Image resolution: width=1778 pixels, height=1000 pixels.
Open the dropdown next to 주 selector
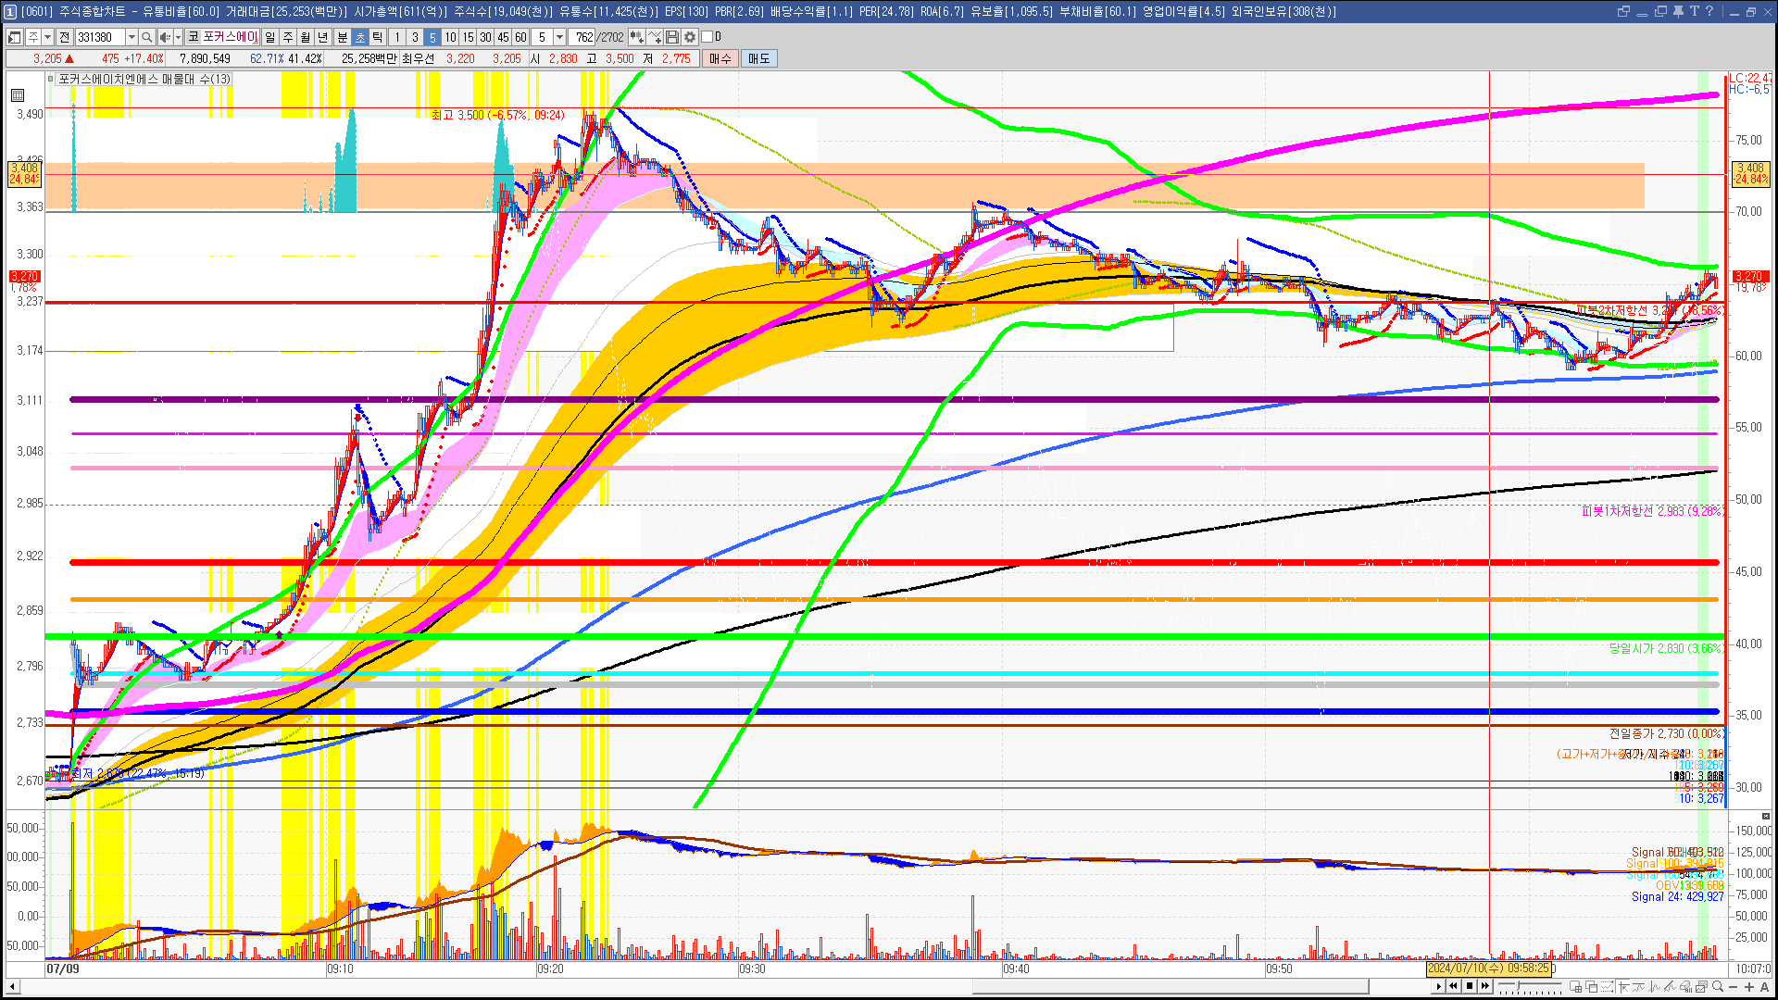[x=47, y=37]
